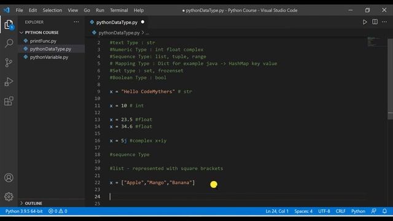Open the Extensions view
Image resolution: width=393 pixels, height=221 pixels.
pyautogui.click(x=9, y=101)
